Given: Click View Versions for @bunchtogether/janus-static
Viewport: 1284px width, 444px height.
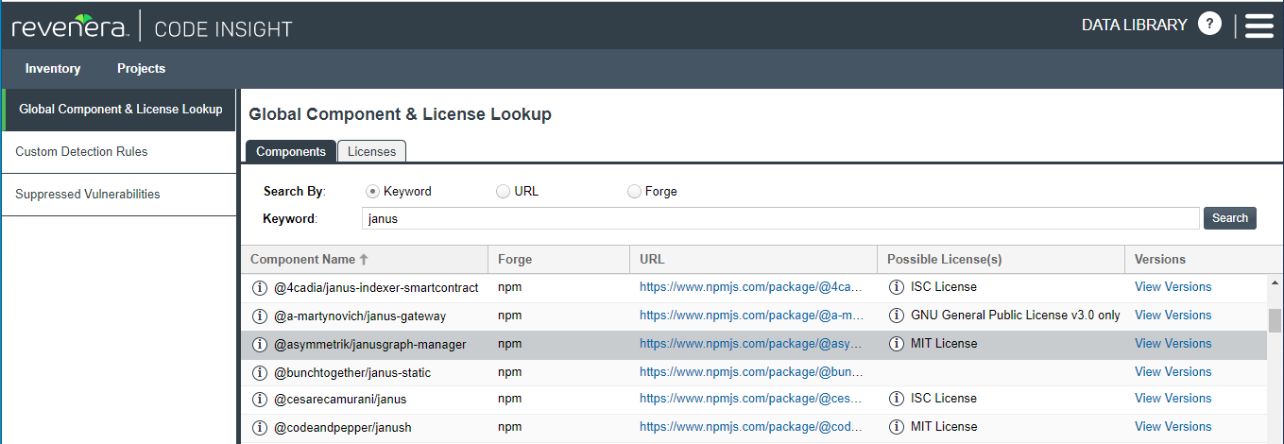Looking at the screenshot, I should 1173,372.
